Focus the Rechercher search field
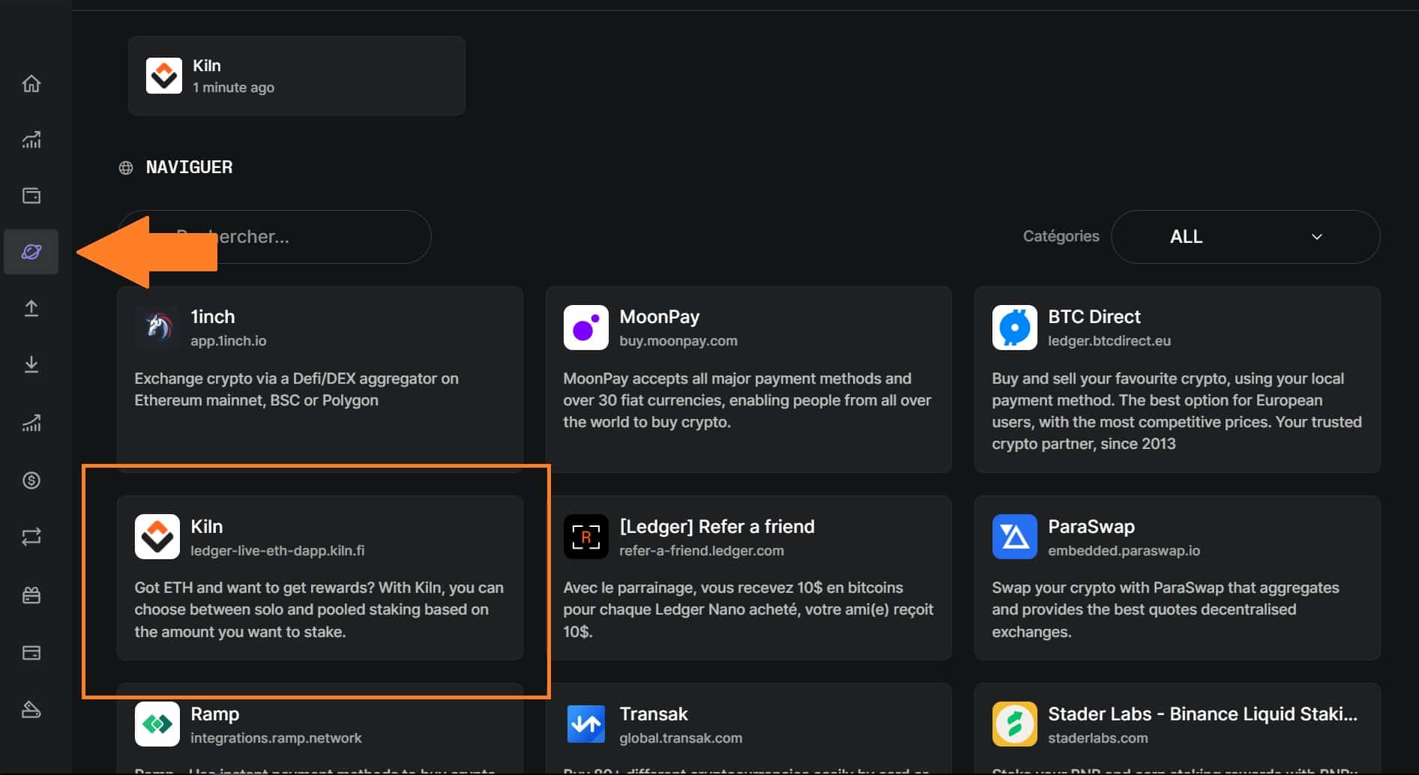1419x775 pixels. tap(274, 237)
